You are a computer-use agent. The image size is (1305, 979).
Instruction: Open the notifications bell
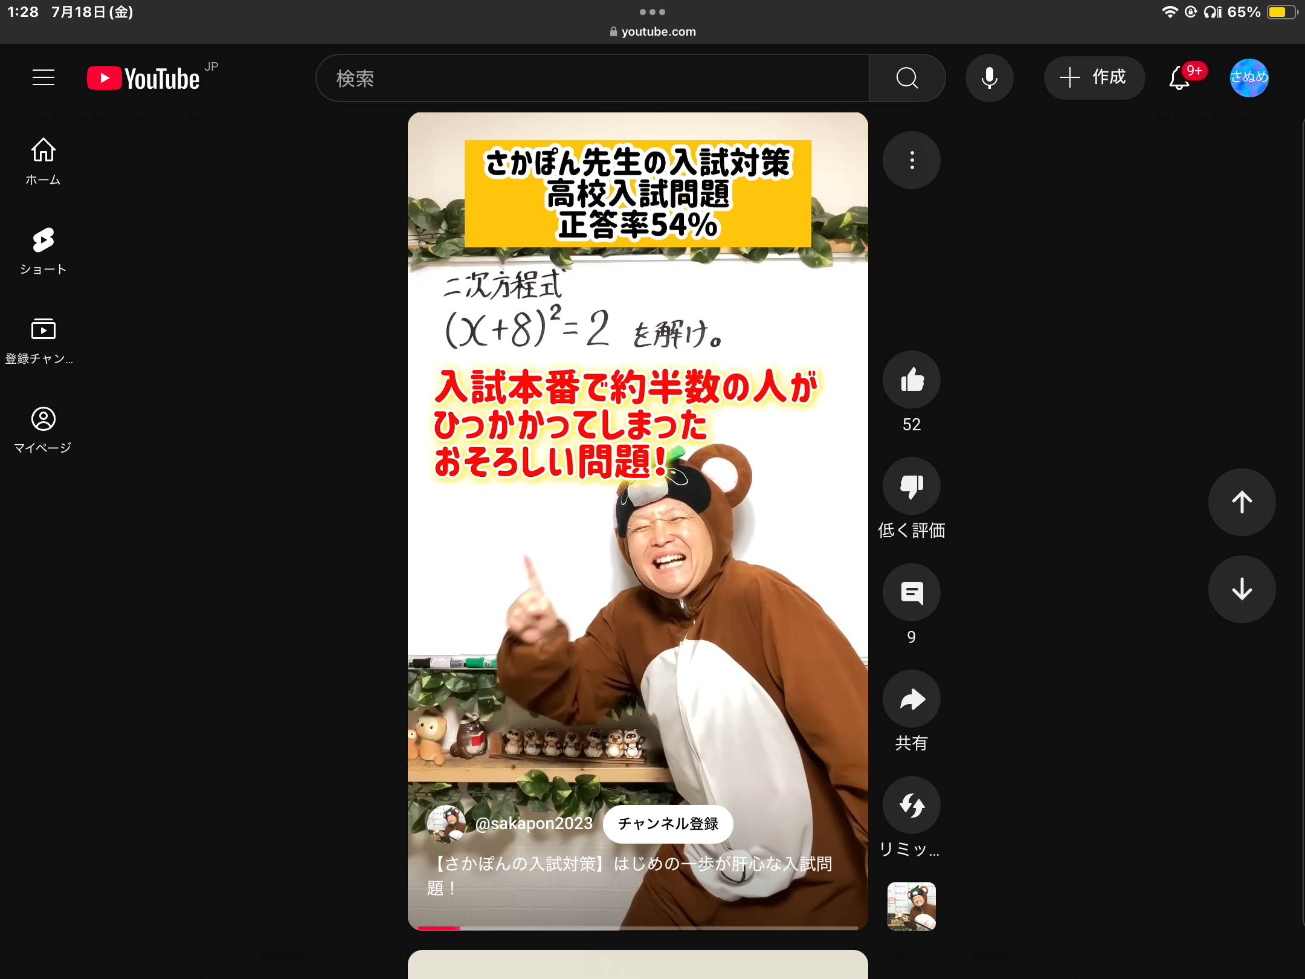point(1179,78)
